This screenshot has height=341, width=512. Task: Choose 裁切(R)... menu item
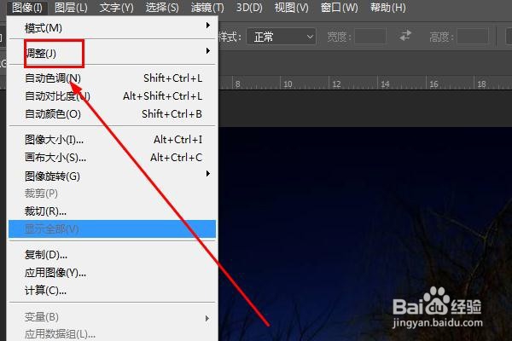[112, 211]
